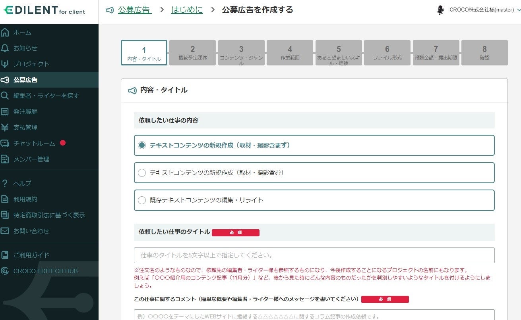Go to step 7 報酬金額・提出期限 tab
The height and width of the screenshot is (320, 521).
tap(436, 53)
